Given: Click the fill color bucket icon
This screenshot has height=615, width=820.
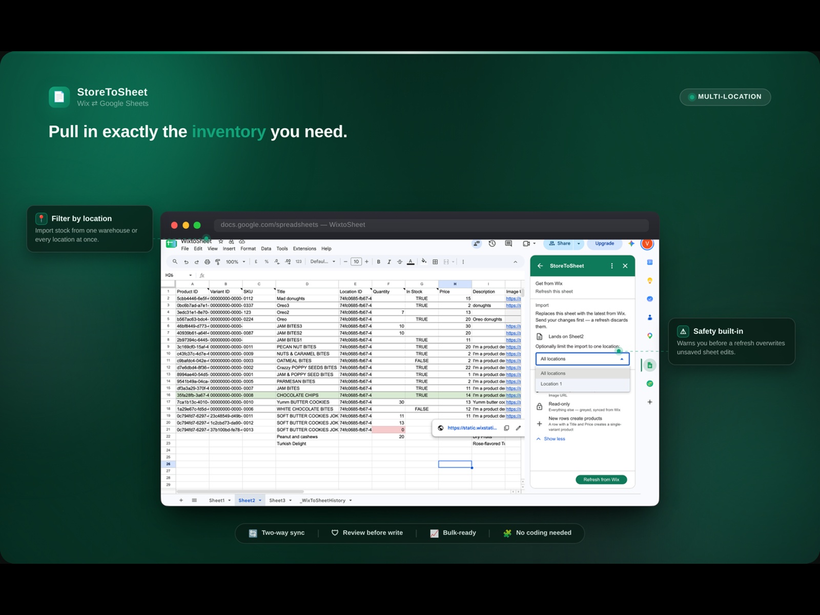Looking at the screenshot, I should pyautogui.click(x=424, y=261).
